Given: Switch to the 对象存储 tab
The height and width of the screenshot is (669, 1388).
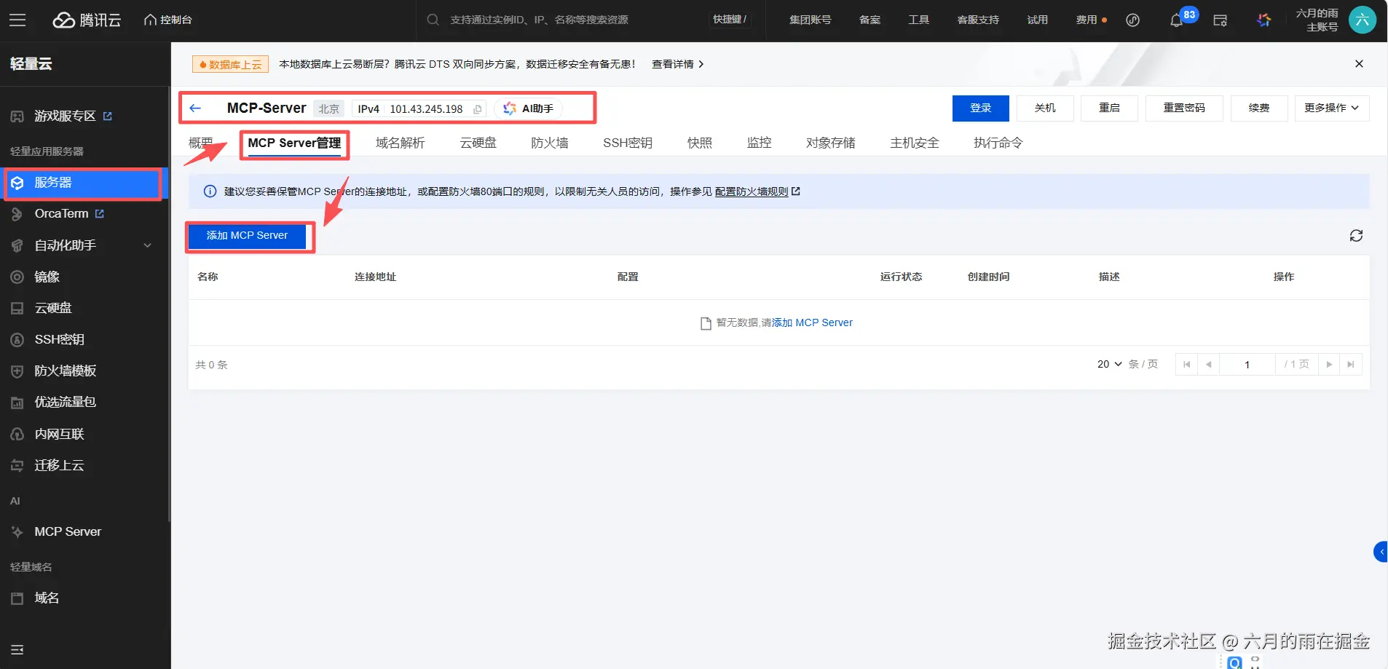Looking at the screenshot, I should pyautogui.click(x=830, y=143).
